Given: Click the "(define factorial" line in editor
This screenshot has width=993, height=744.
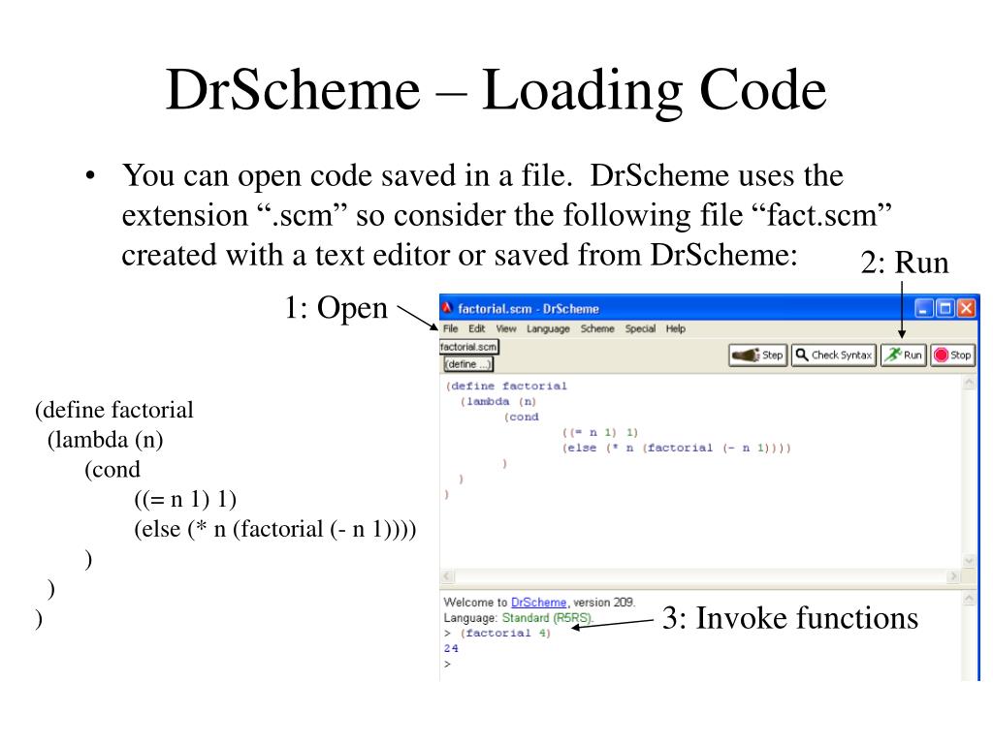Looking at the screenshot, I should point(506,386).
